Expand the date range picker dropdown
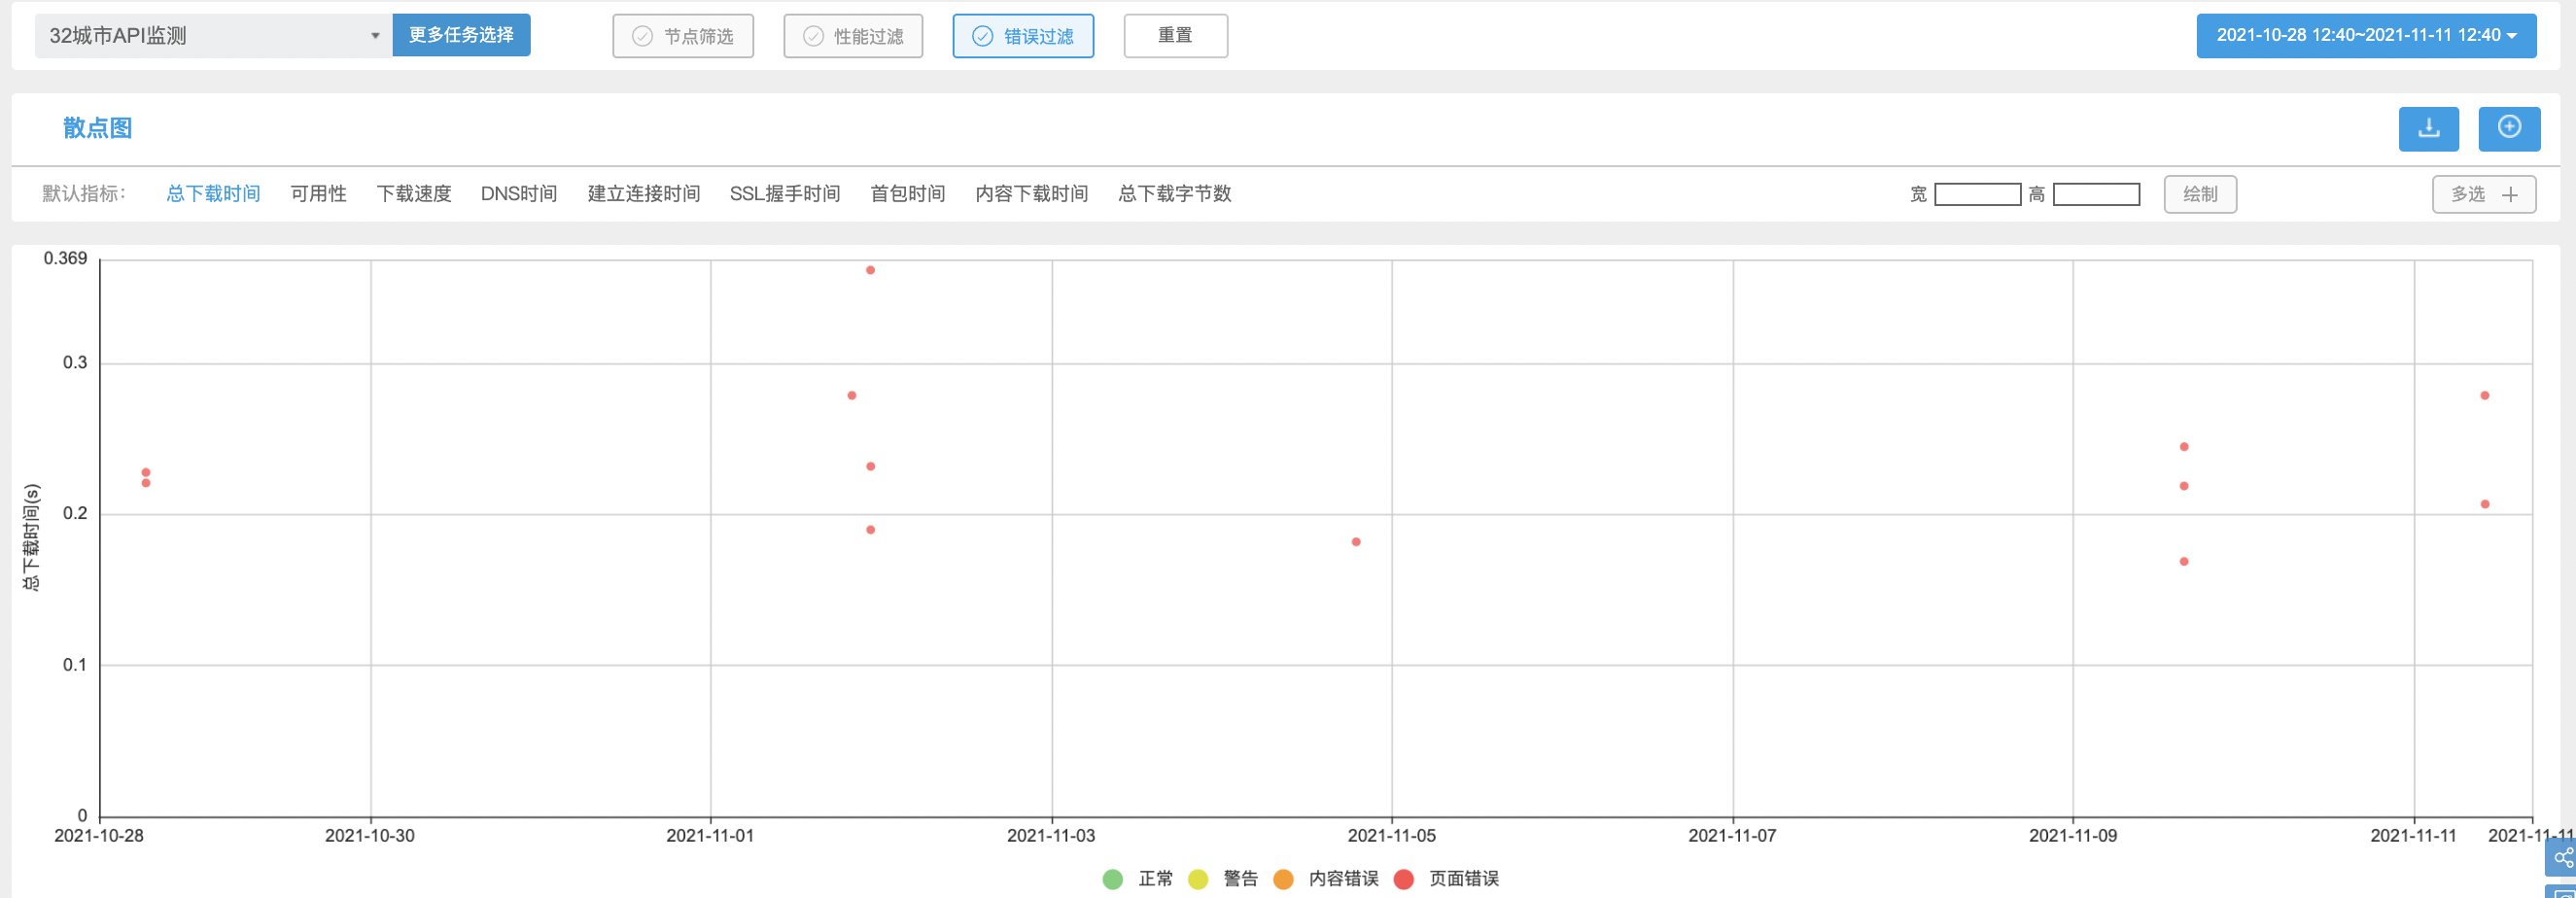2576x898 pixels. point(2365,36)
